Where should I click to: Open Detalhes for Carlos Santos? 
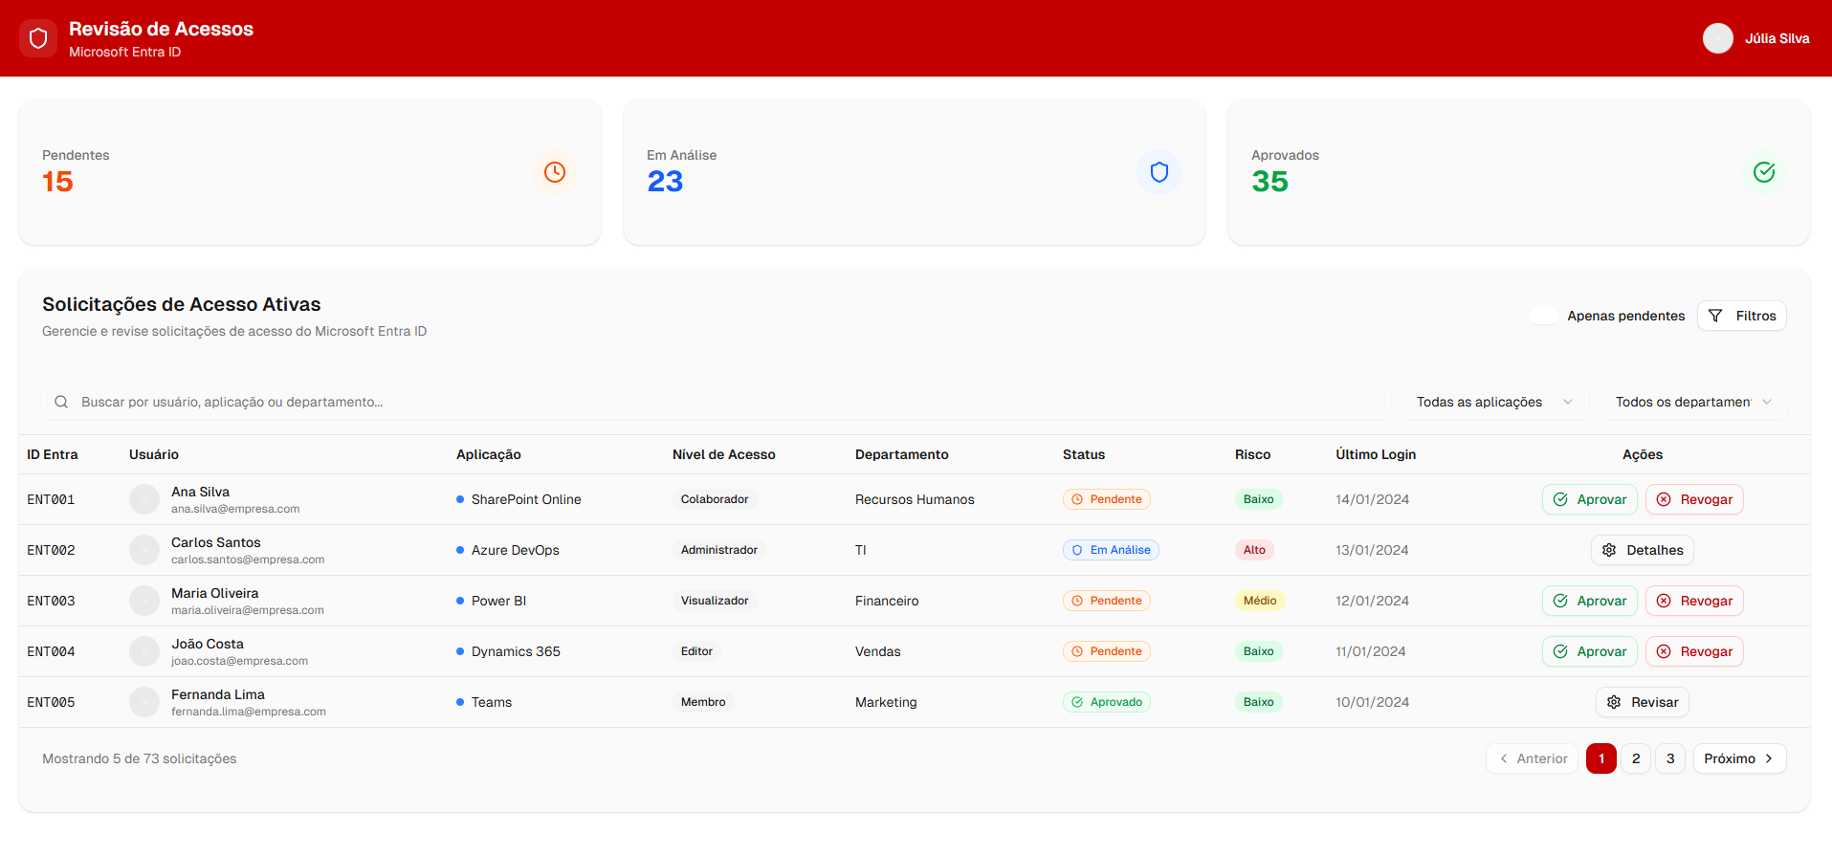coord(1643,550)
